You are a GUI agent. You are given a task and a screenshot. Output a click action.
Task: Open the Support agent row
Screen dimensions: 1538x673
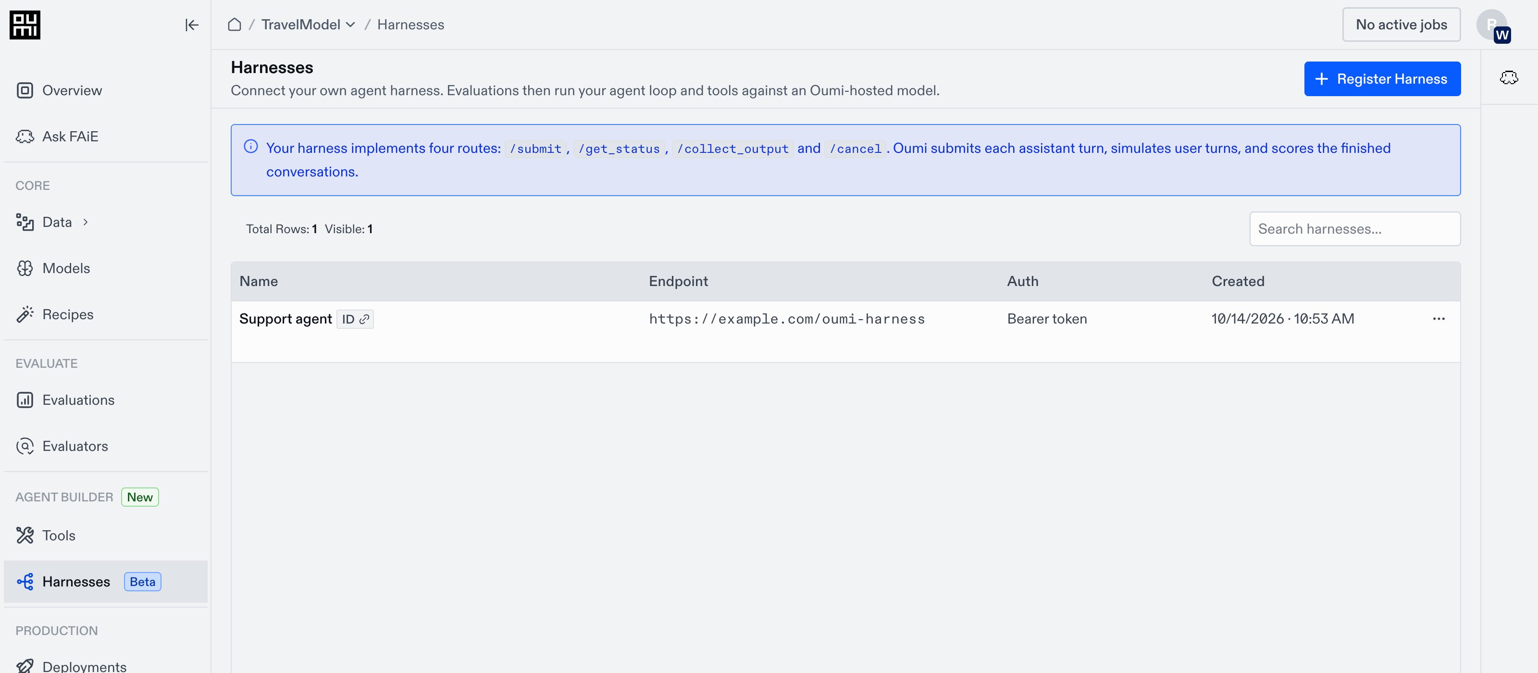845,331
